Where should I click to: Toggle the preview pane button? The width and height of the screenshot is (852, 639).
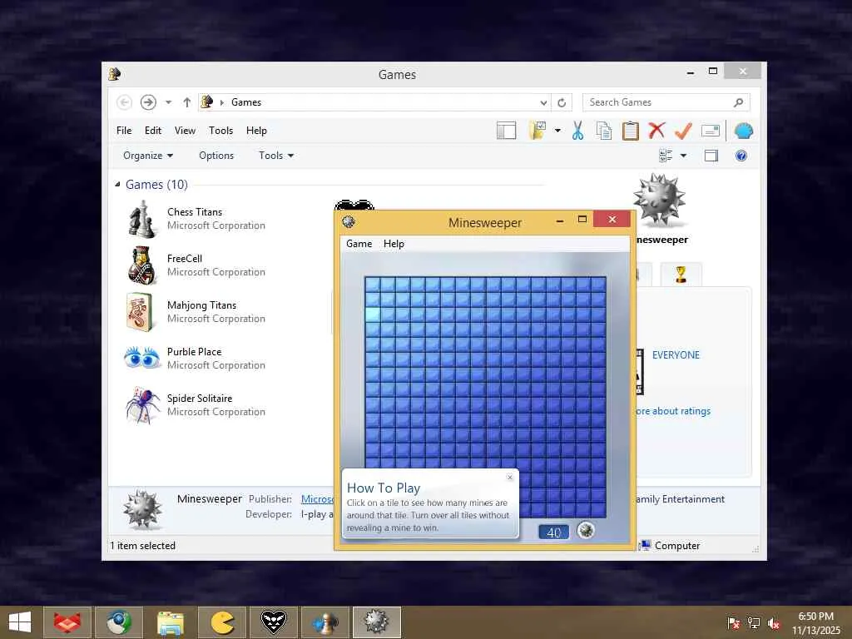[x=711, y=156]
